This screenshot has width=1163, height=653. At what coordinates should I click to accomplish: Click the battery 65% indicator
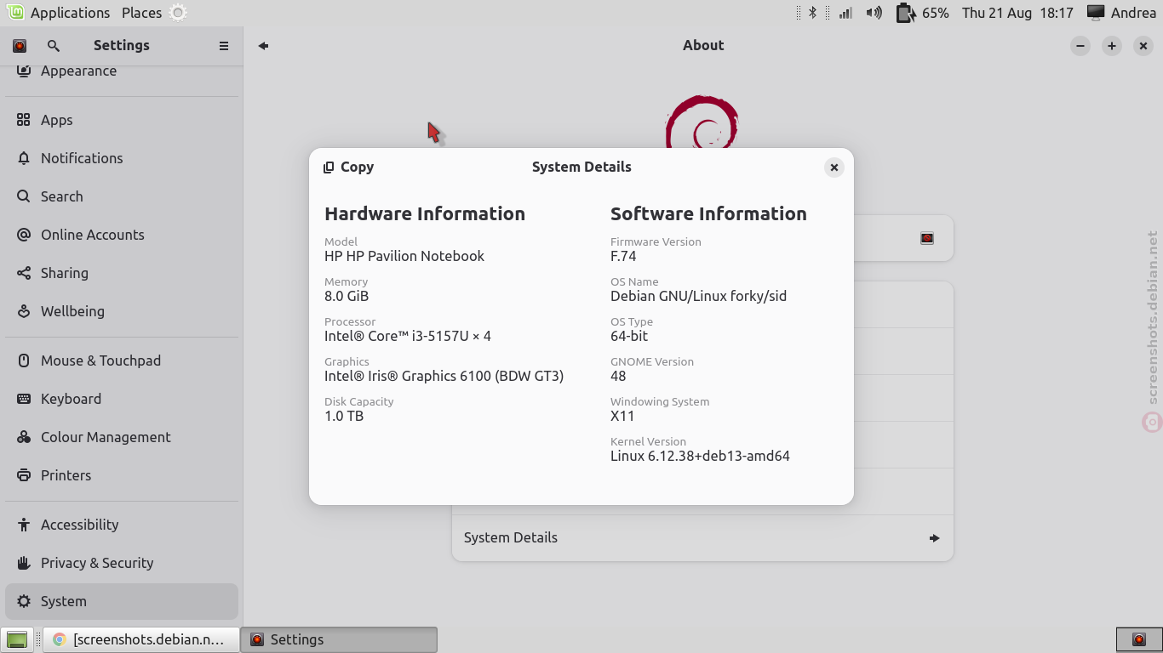[x=923, y=13]
